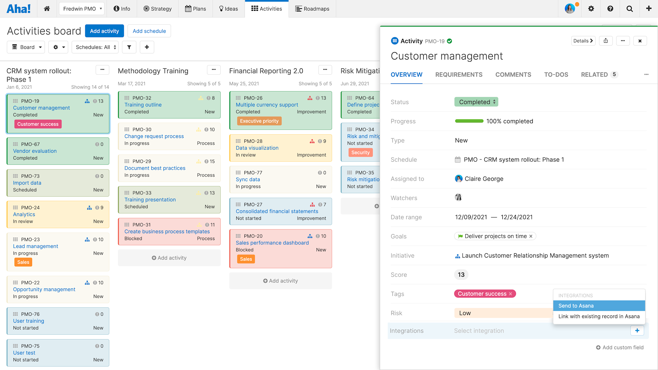Click the Strategy navigation icon
The width and height of the screenshot is (658, 370).
pos(146,8)
